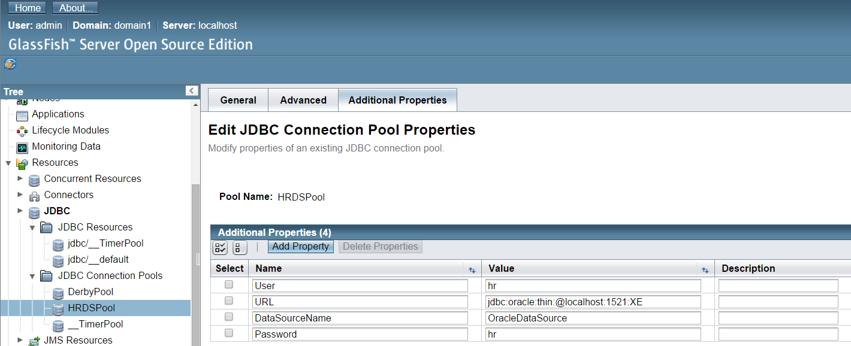Switch to the Advanced tab
This screenshot has height=346, width=851.
point(303,99)
